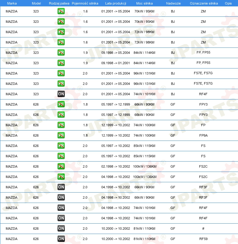This screenshot has height=244, width=238.
Task: Click the production dates 09.1998 -> 01.2001
Action: click(x=115, y=63)
